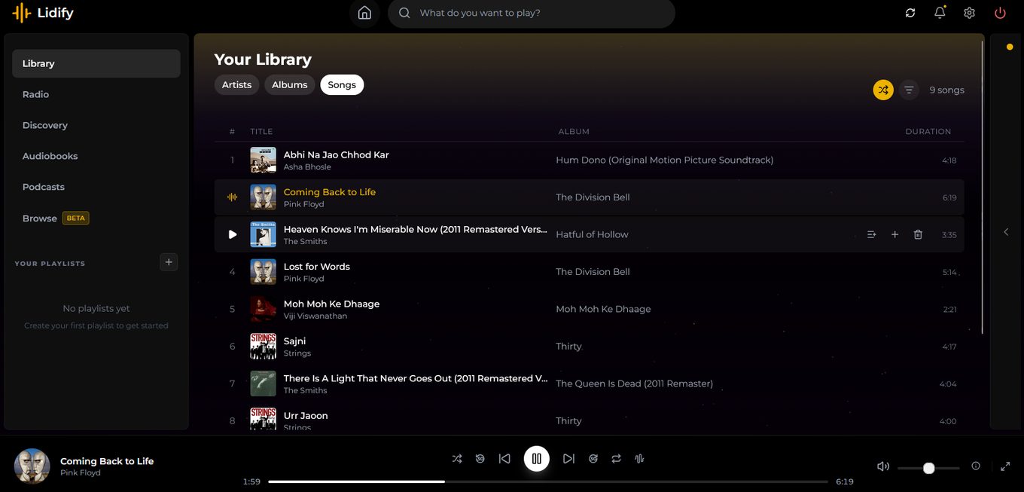Click the now playing album art in player bar

[x=32, y=466]
